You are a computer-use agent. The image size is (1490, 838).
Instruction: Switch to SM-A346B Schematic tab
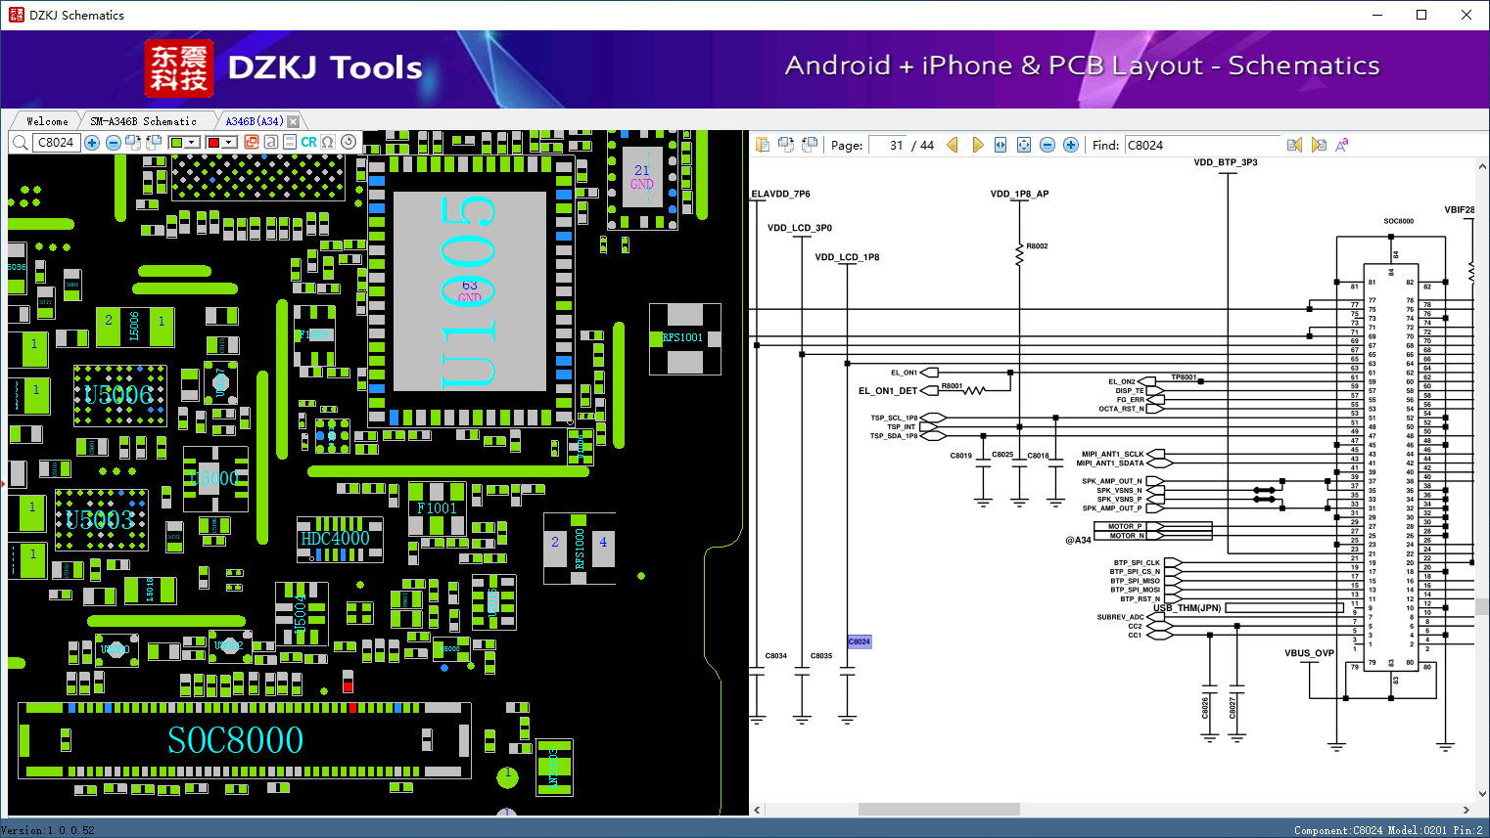tap(144, 121)
